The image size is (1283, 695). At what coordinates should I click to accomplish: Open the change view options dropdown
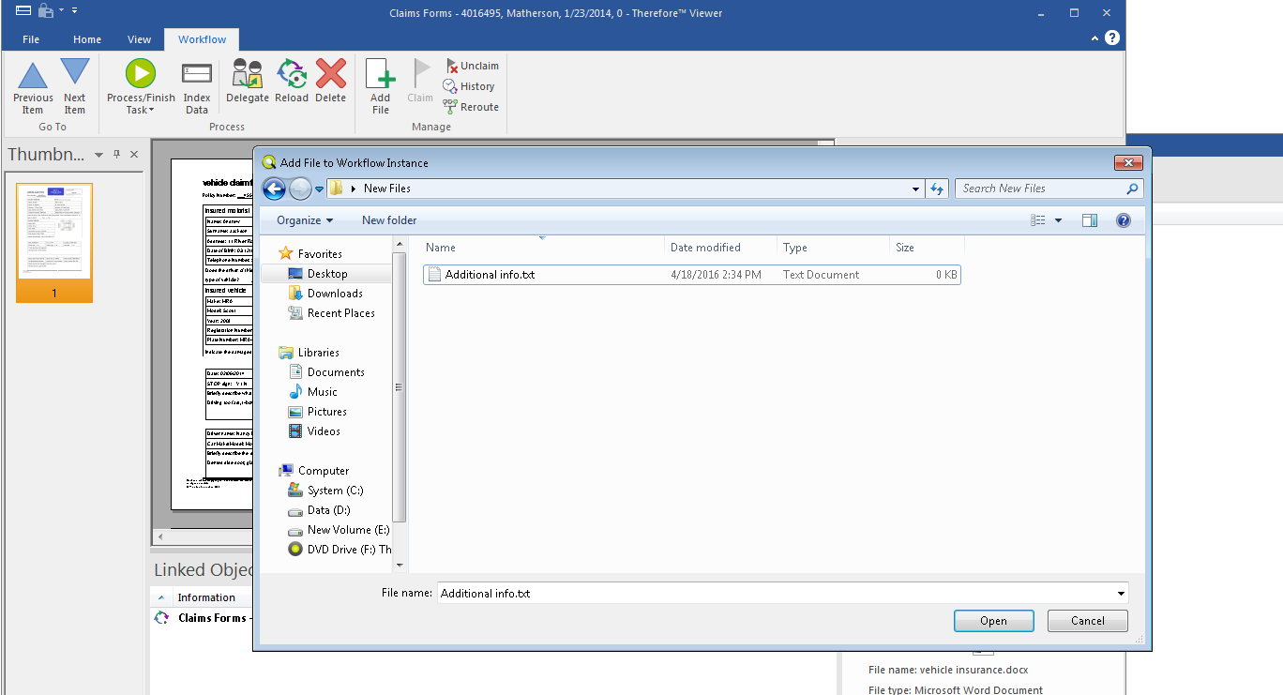(x=1059, y=220)
